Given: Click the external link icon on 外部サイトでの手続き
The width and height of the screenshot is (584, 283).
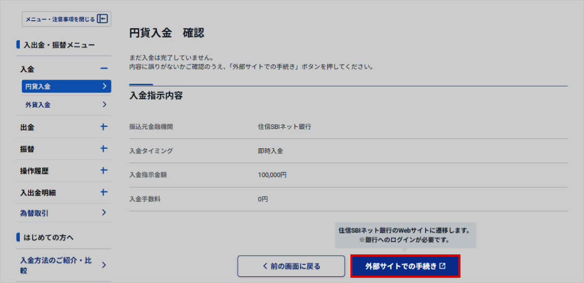Looking at the screenshot, I should (443, 266).
